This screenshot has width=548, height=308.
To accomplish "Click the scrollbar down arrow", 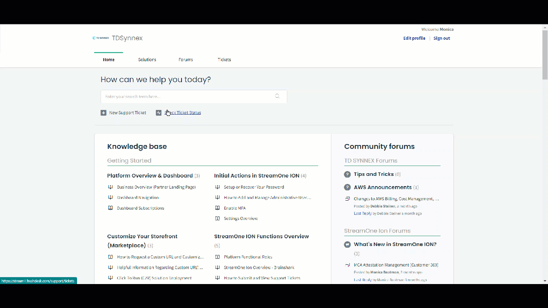I will [x=545, y=281].
